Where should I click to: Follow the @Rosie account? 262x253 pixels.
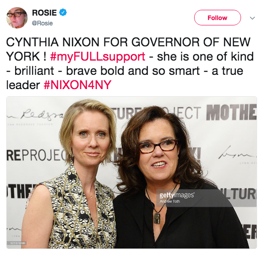pyautogui.click(x=217, y=18)
